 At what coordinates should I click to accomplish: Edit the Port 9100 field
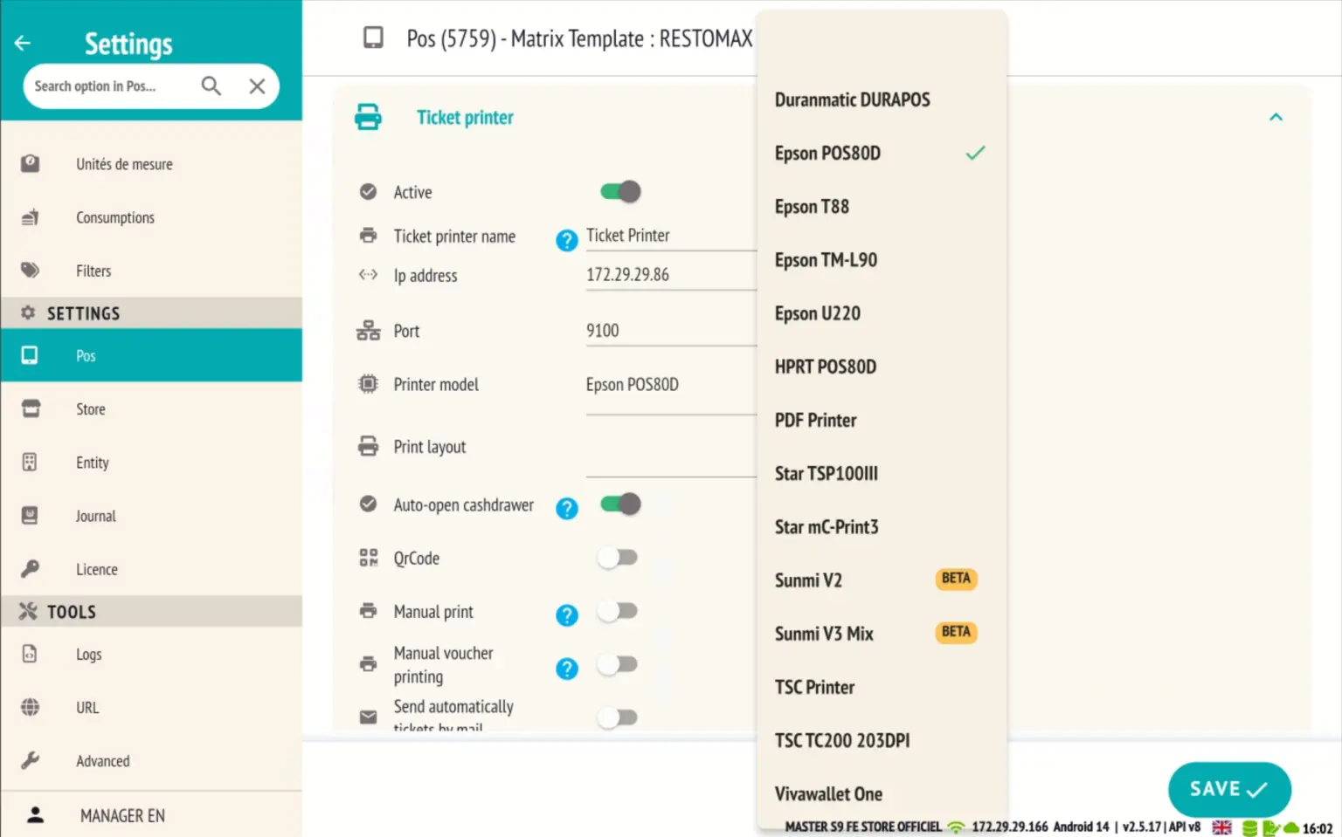click(x=671, y=331)
